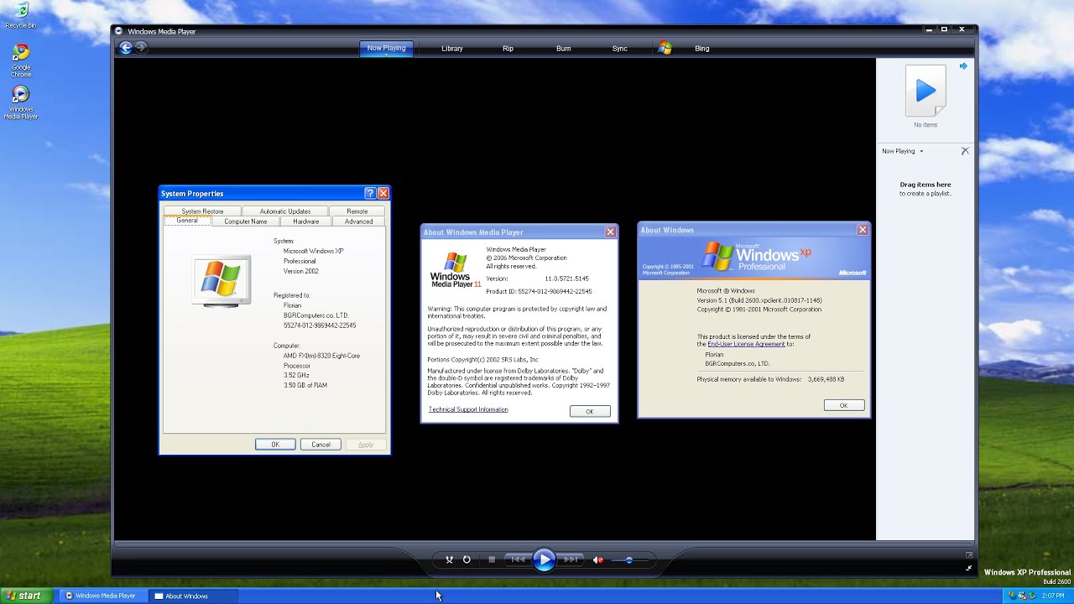Open the Now Playing tab
Viewport: 1074px width, 604px height.
(x=386, y=49)
